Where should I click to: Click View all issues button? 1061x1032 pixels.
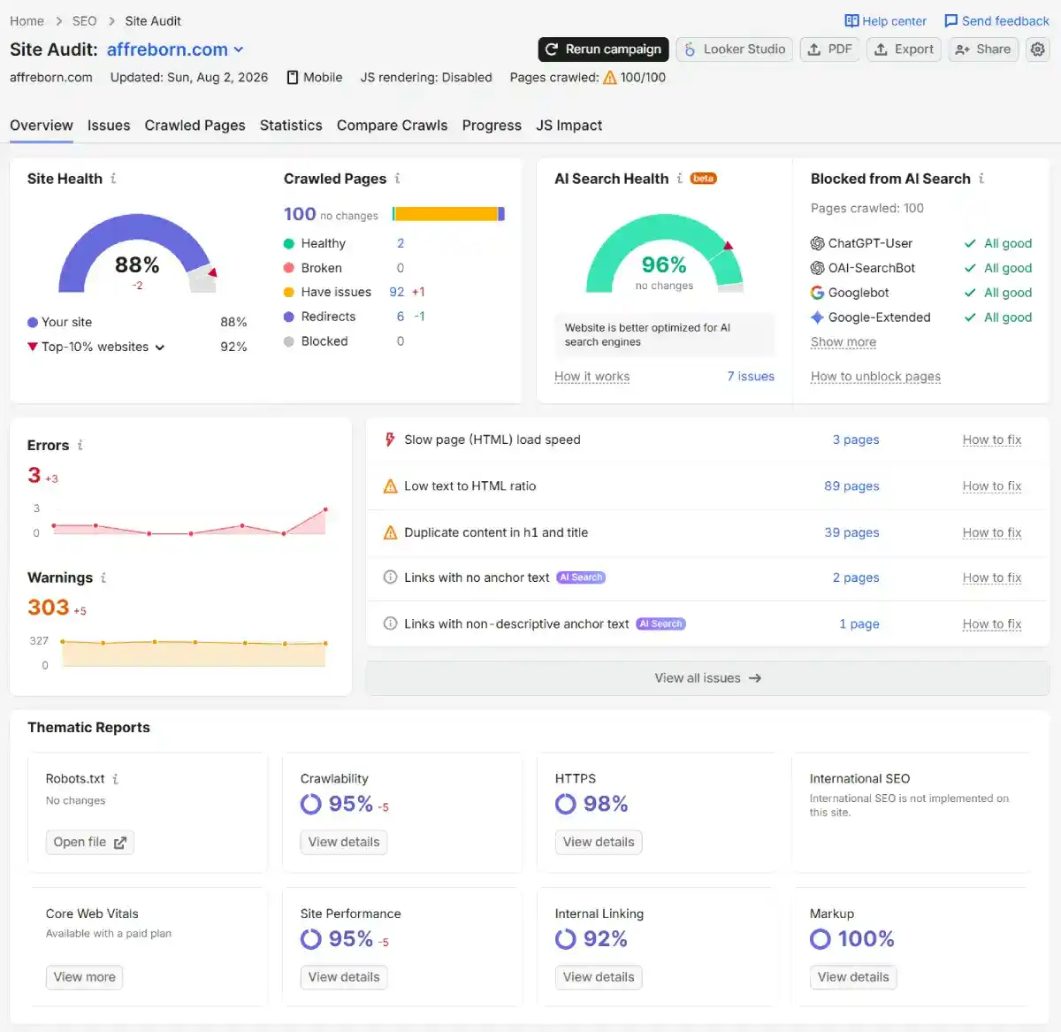[707, 678]
